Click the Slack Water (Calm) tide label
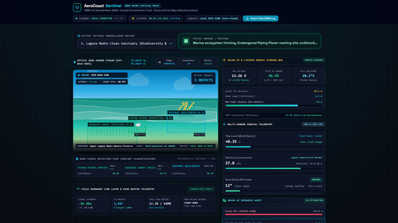 tap(311, 136)
